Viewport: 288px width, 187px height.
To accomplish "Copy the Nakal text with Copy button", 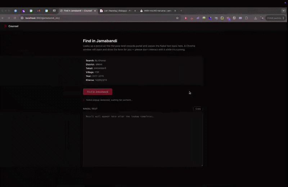I will (198, 109).
